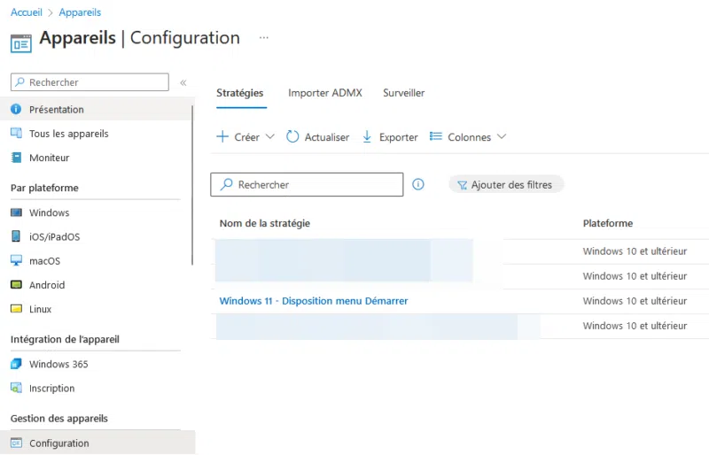Click the Appareils Configuration page icon
Screen dimensions: 709x455
20,43
